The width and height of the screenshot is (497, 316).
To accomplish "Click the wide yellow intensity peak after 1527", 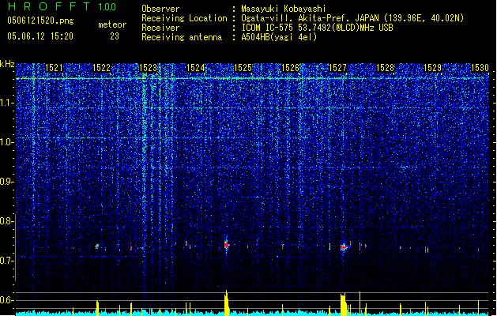I will (343, 305).
